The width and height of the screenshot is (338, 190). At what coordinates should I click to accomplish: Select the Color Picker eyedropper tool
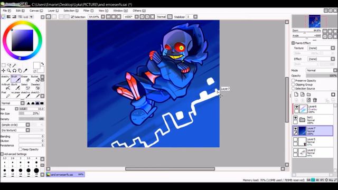[x=25, y=70]
